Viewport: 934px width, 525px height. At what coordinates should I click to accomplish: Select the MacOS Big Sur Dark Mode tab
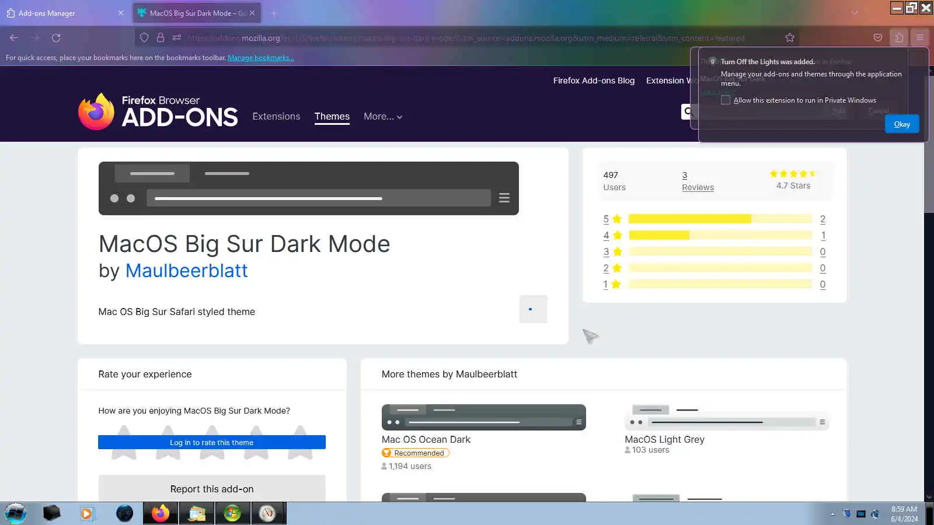(x=197, y=13)
